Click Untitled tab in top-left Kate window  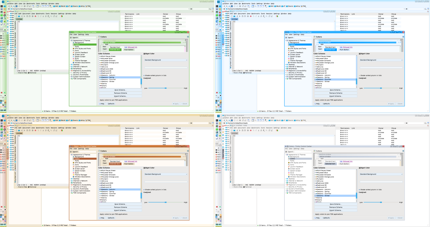[x=19, y=19]
